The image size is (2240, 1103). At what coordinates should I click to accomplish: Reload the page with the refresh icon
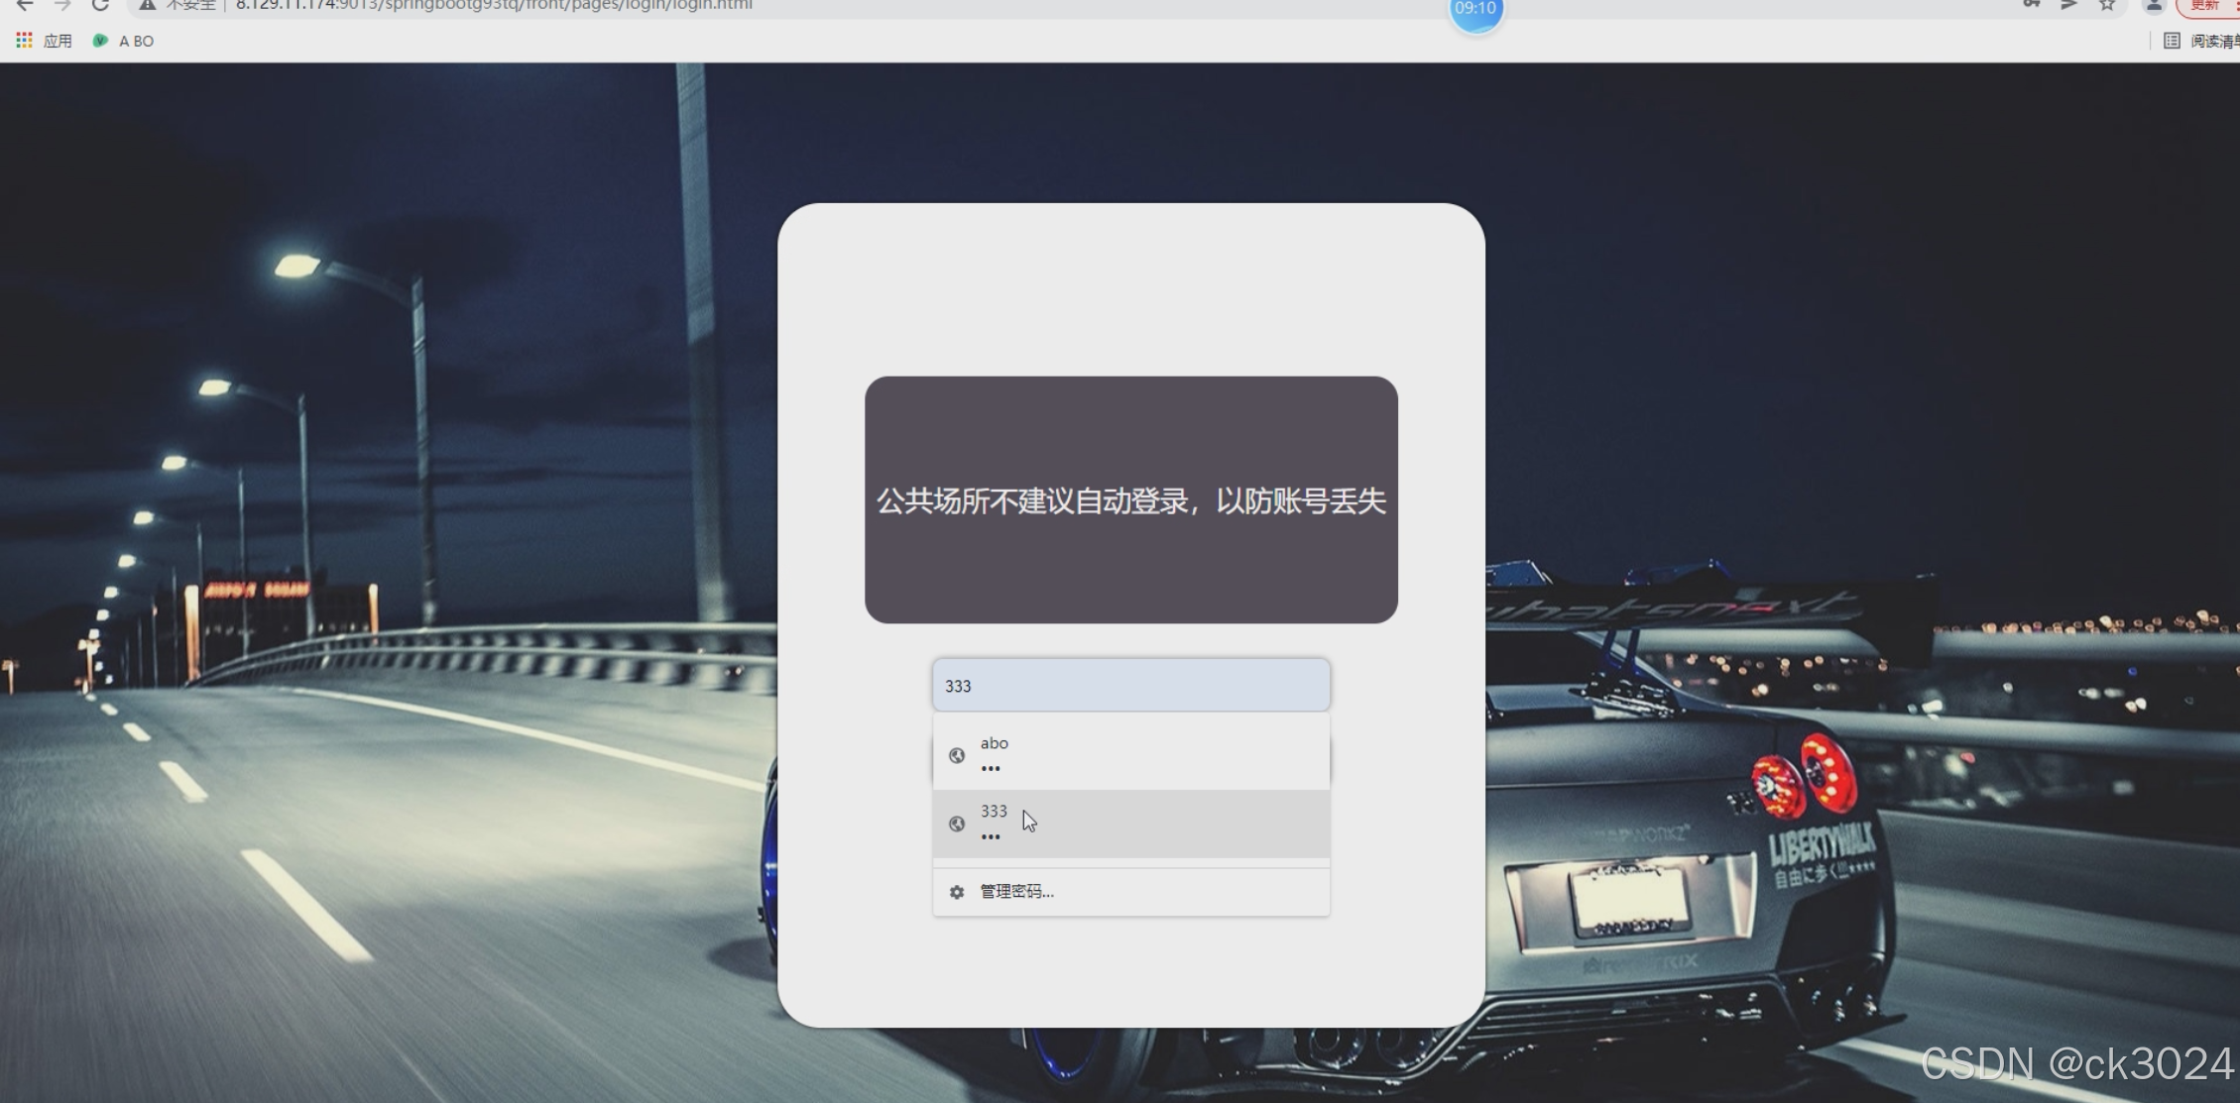pos(100,5)
